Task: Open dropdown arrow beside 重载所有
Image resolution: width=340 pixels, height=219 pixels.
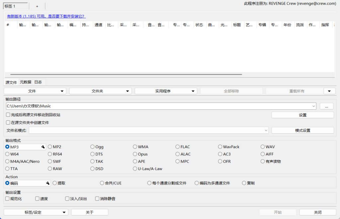Action: coord(329,91)
